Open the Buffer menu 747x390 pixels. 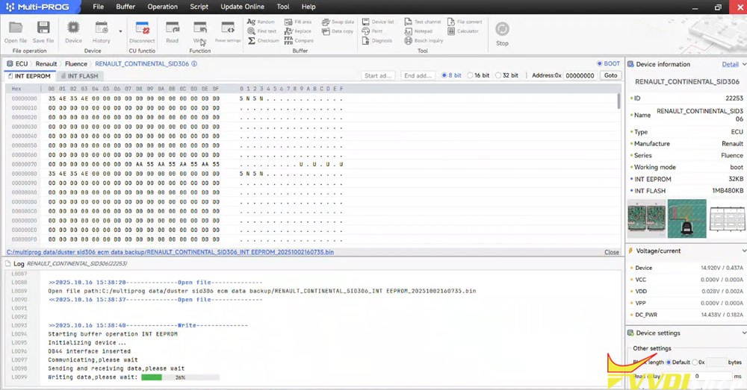(125, 7)
